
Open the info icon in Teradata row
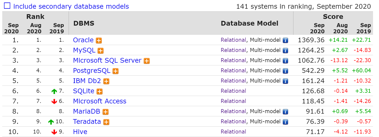click(x=285, y=122)
